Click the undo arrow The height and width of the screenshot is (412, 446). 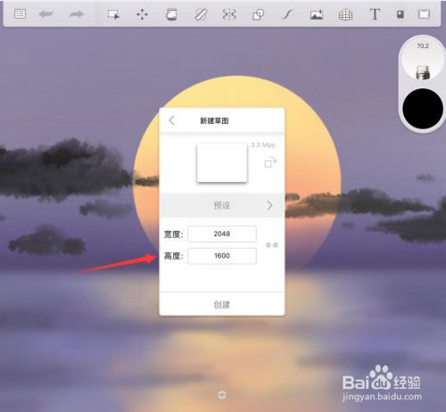tap(45, 13)
